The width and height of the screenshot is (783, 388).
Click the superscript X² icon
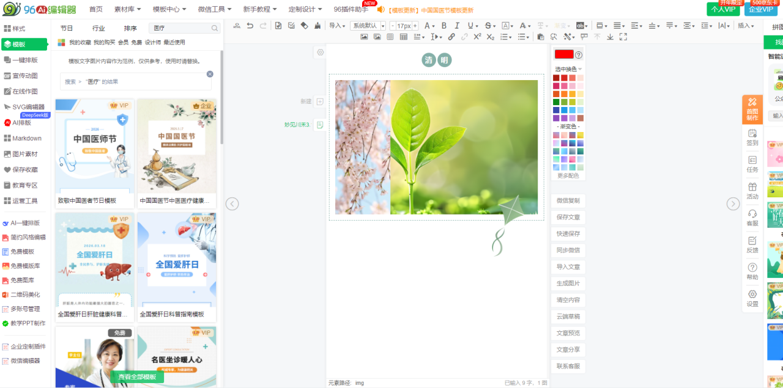[x=477, y=37]
